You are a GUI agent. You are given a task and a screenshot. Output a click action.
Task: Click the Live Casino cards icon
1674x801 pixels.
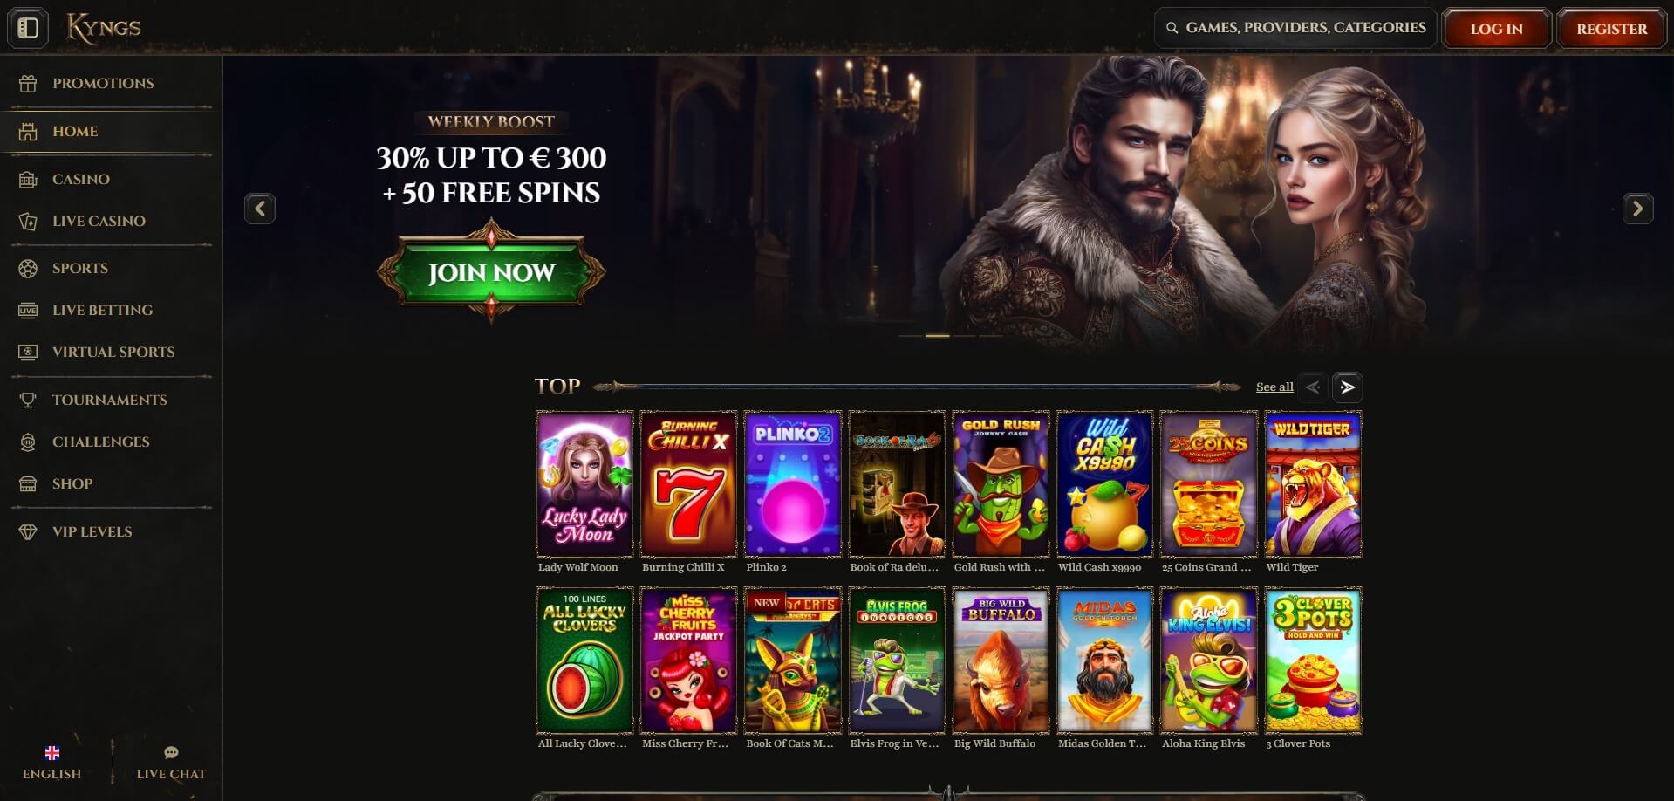(28, 222)
